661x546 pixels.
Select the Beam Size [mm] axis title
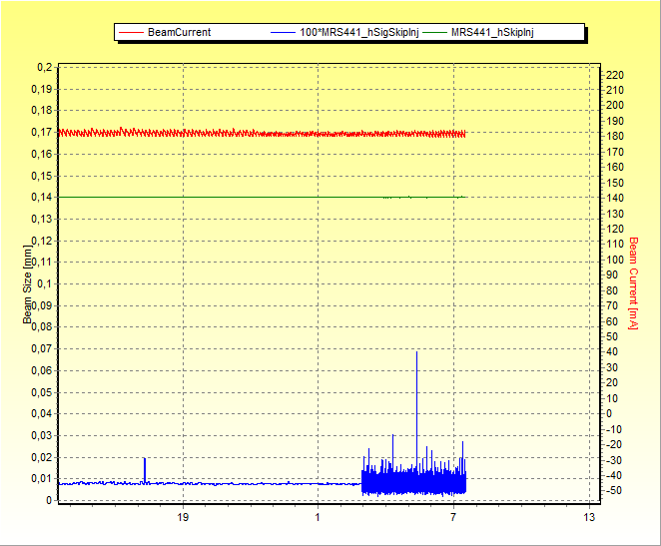(x=28, y=284)
